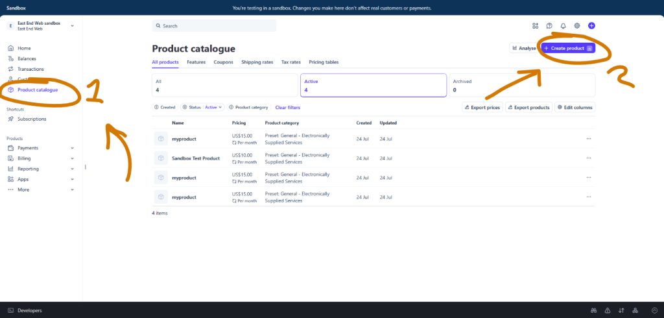Expand the Reporting section chevron
Viewport: 664px width, 318px height.
click(x=72, y=169)
